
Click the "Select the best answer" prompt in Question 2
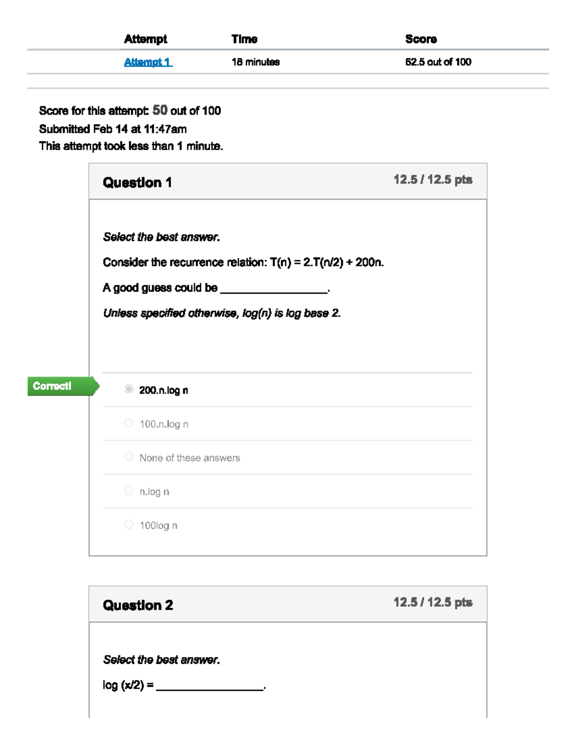[x=162, y=659]
